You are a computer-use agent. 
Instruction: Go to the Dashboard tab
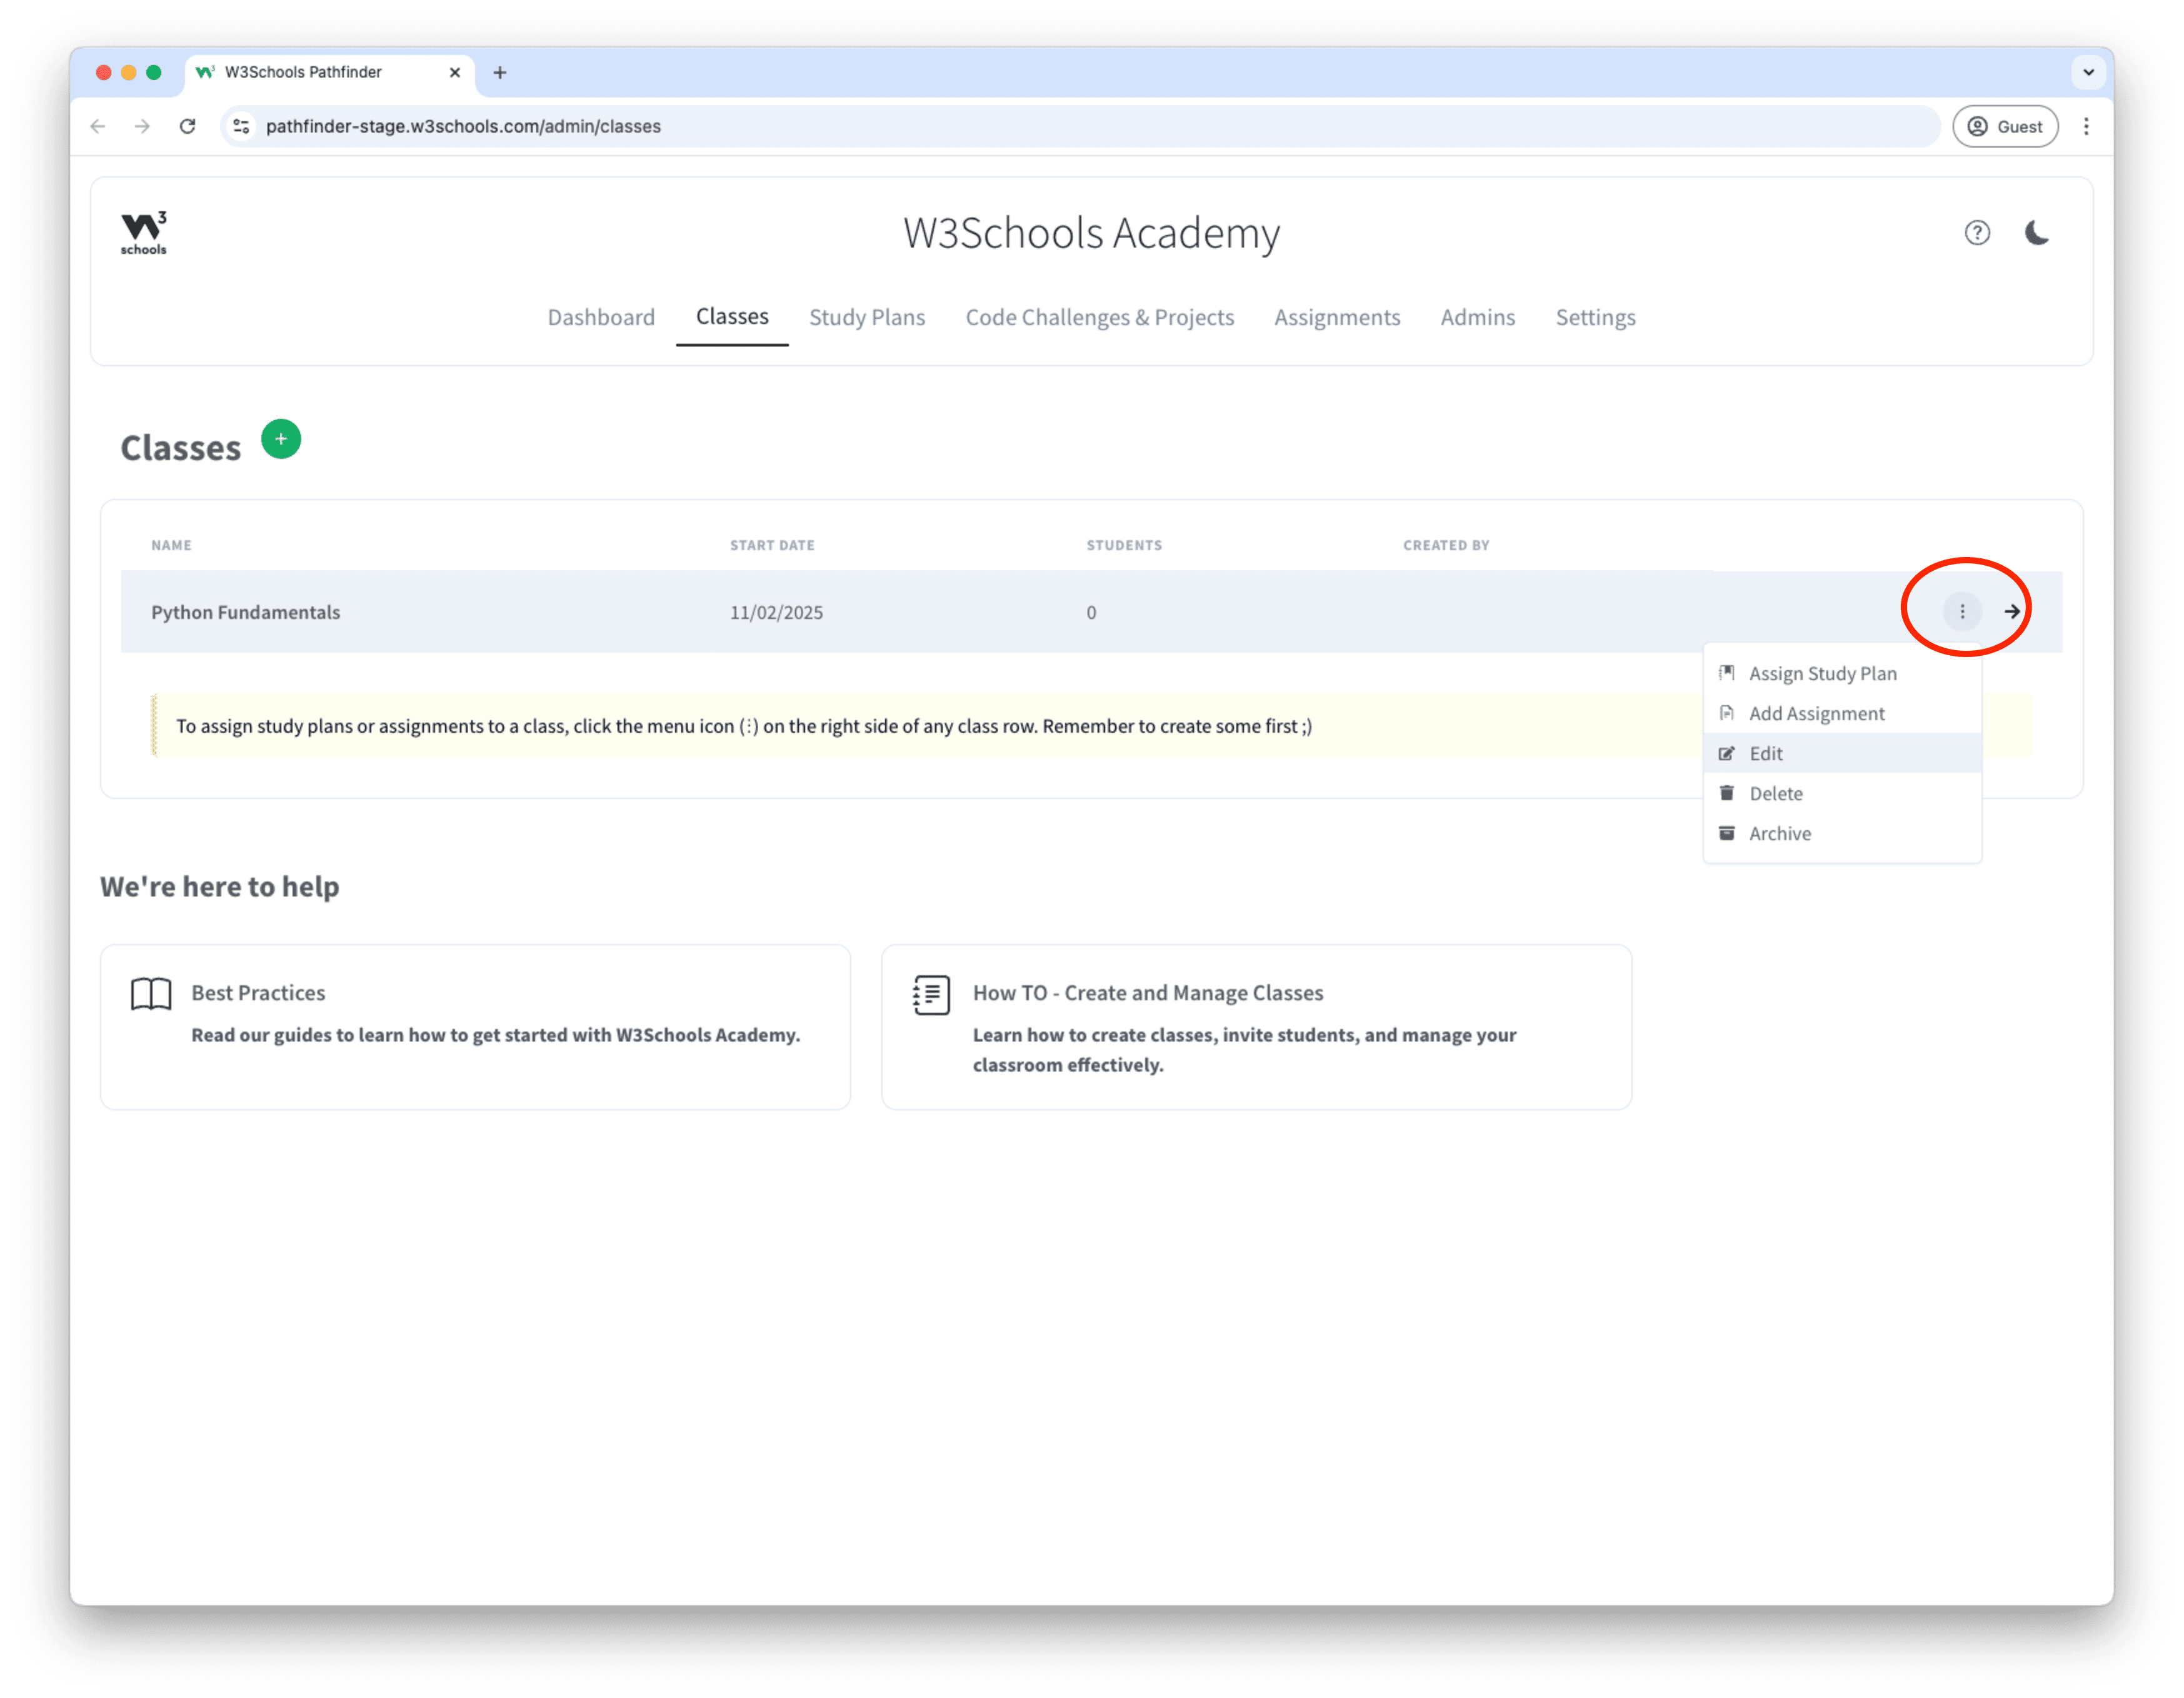[x=601, y=317]
